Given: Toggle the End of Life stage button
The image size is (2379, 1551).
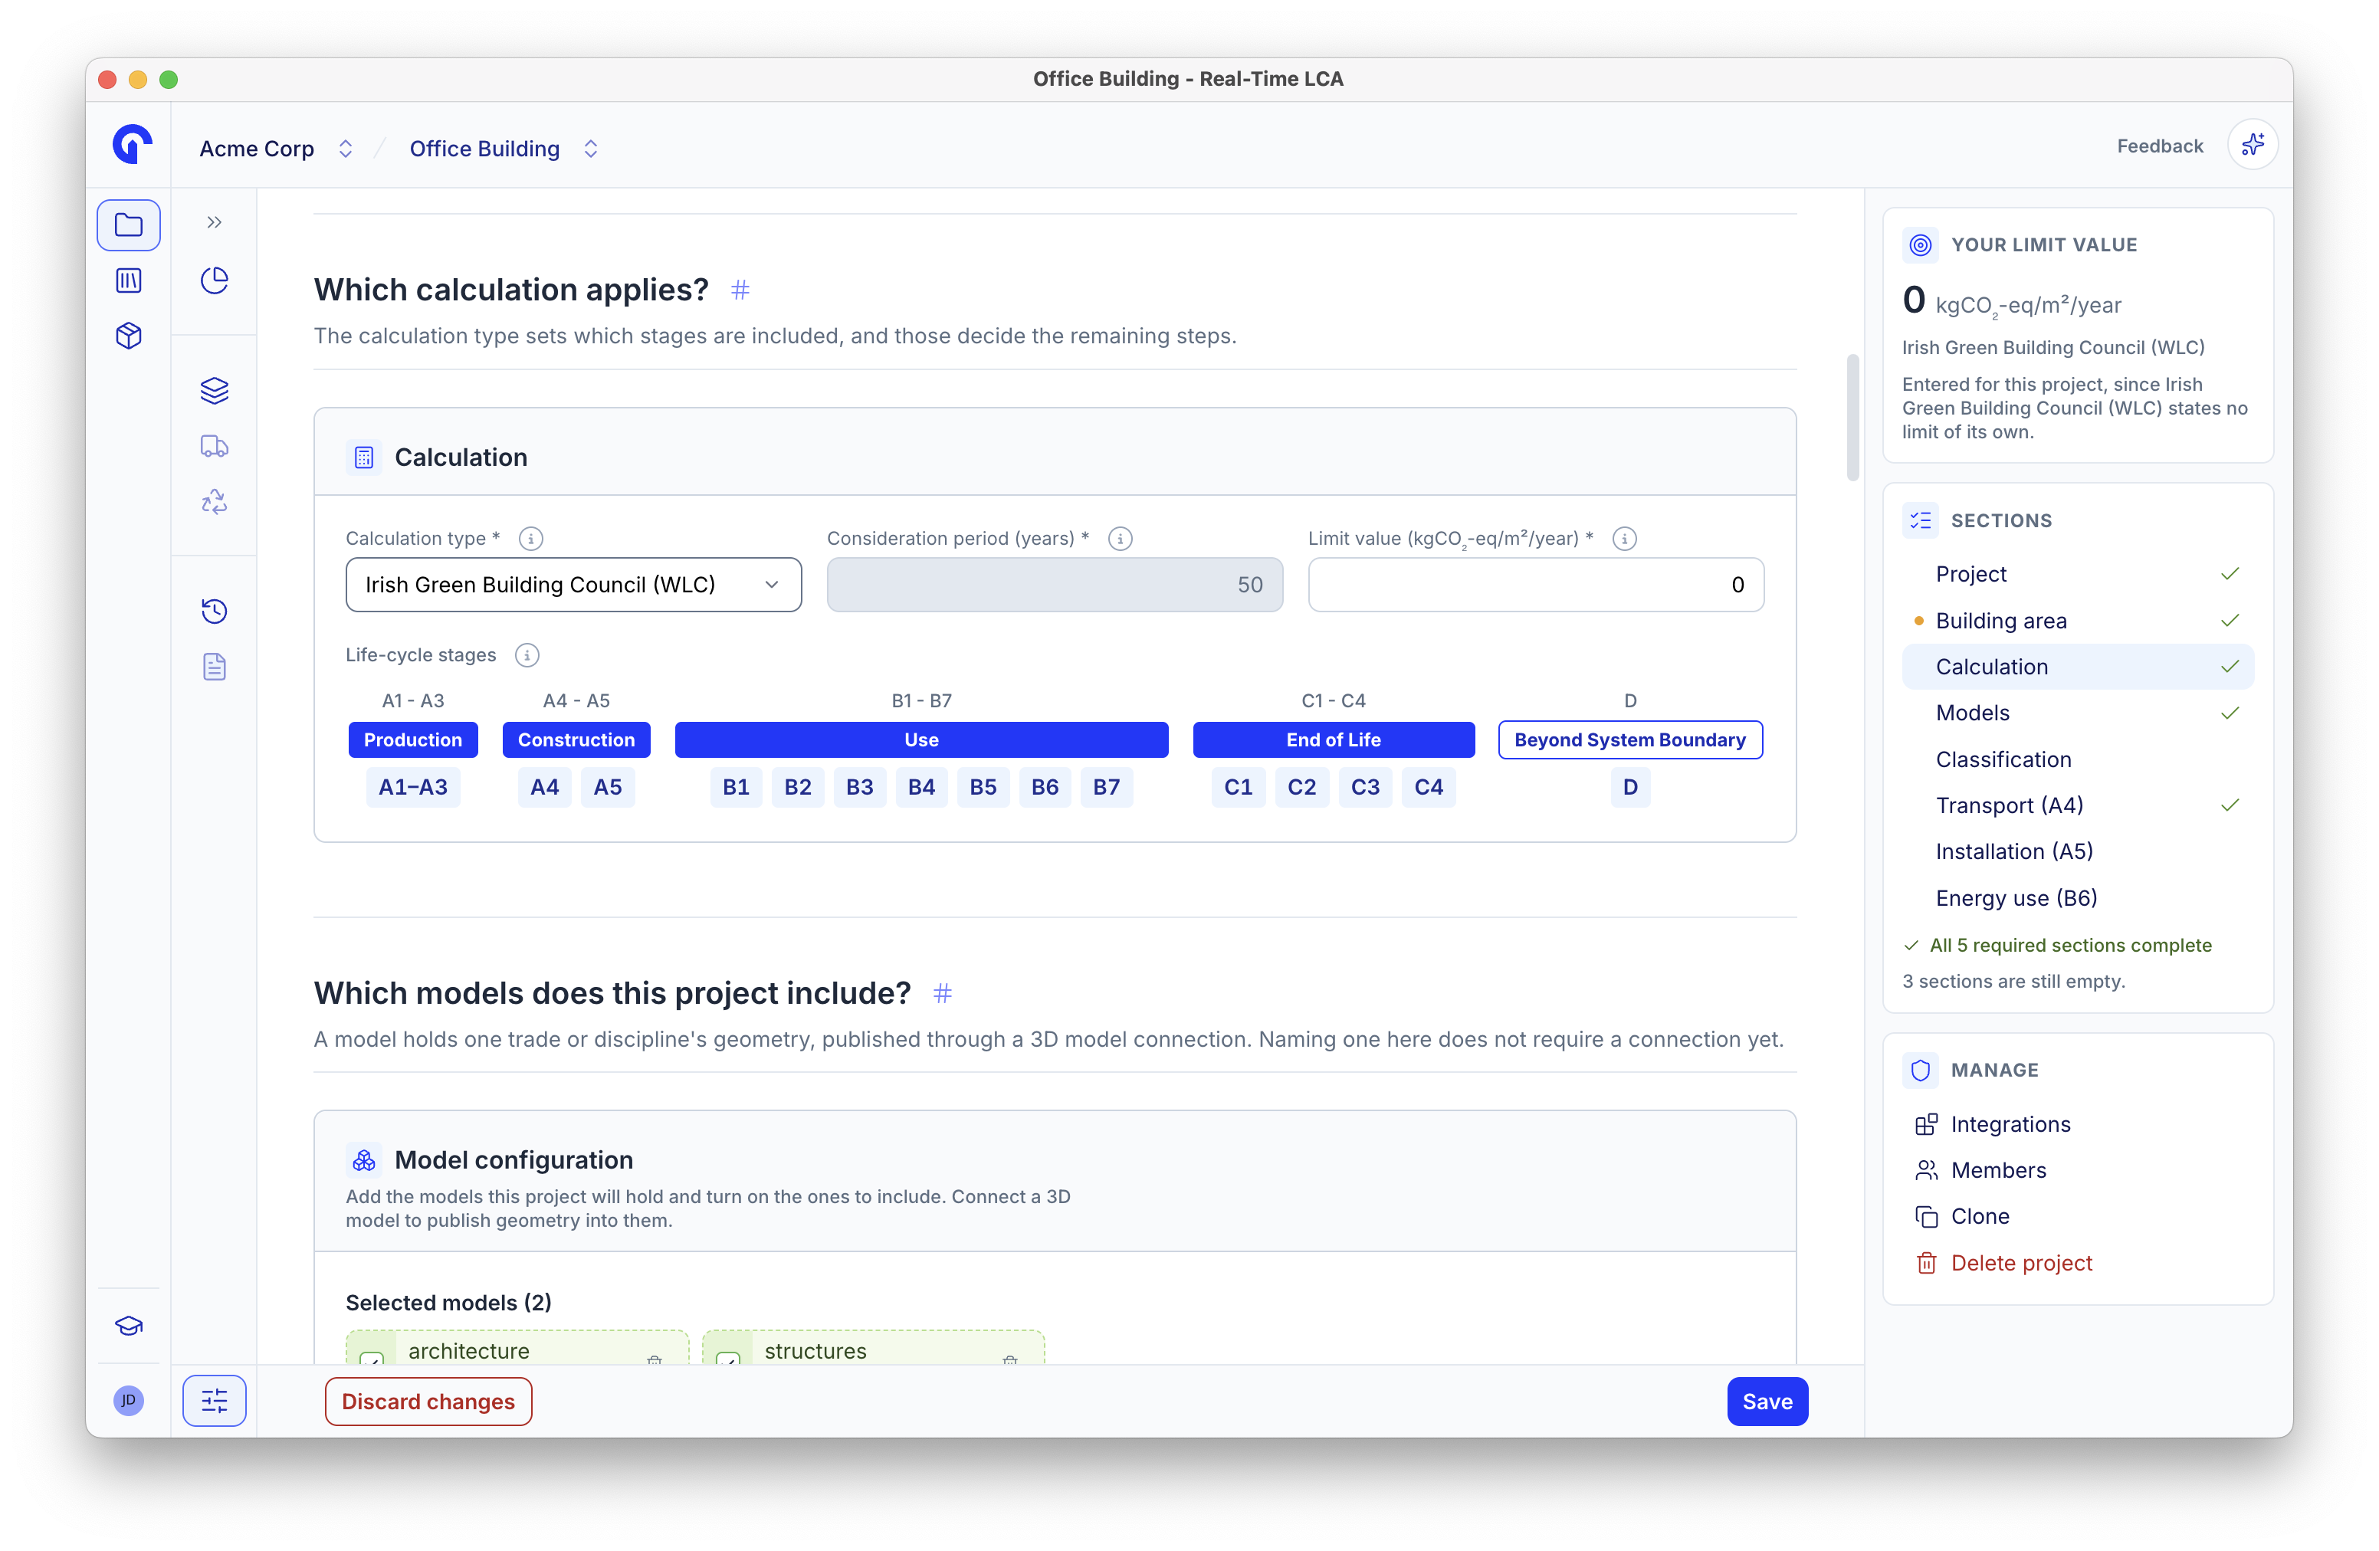Looking at the screenshot, I should [x=1334, y=740].
